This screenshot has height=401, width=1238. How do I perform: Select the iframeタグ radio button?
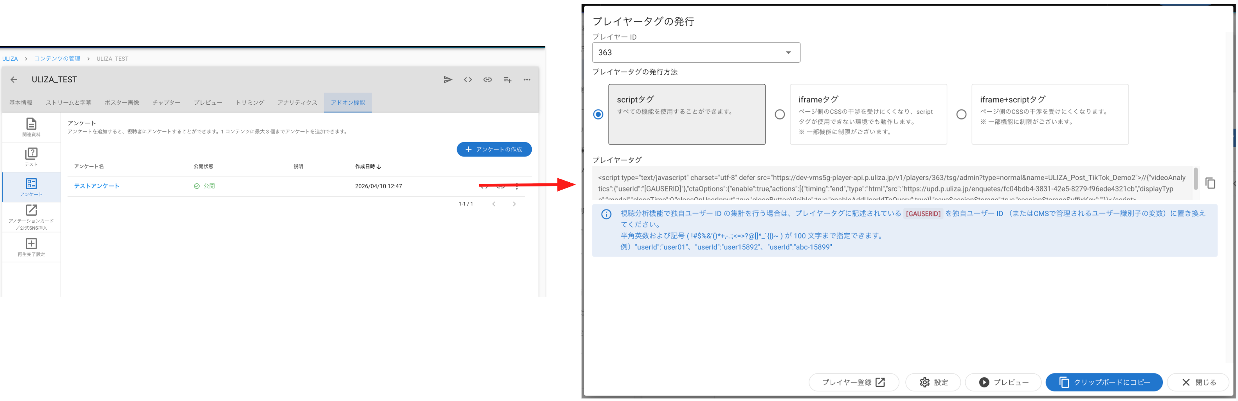click(x=779, y=114)
